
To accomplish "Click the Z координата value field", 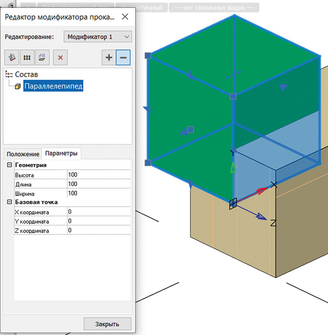I will [x=99, y=230].
